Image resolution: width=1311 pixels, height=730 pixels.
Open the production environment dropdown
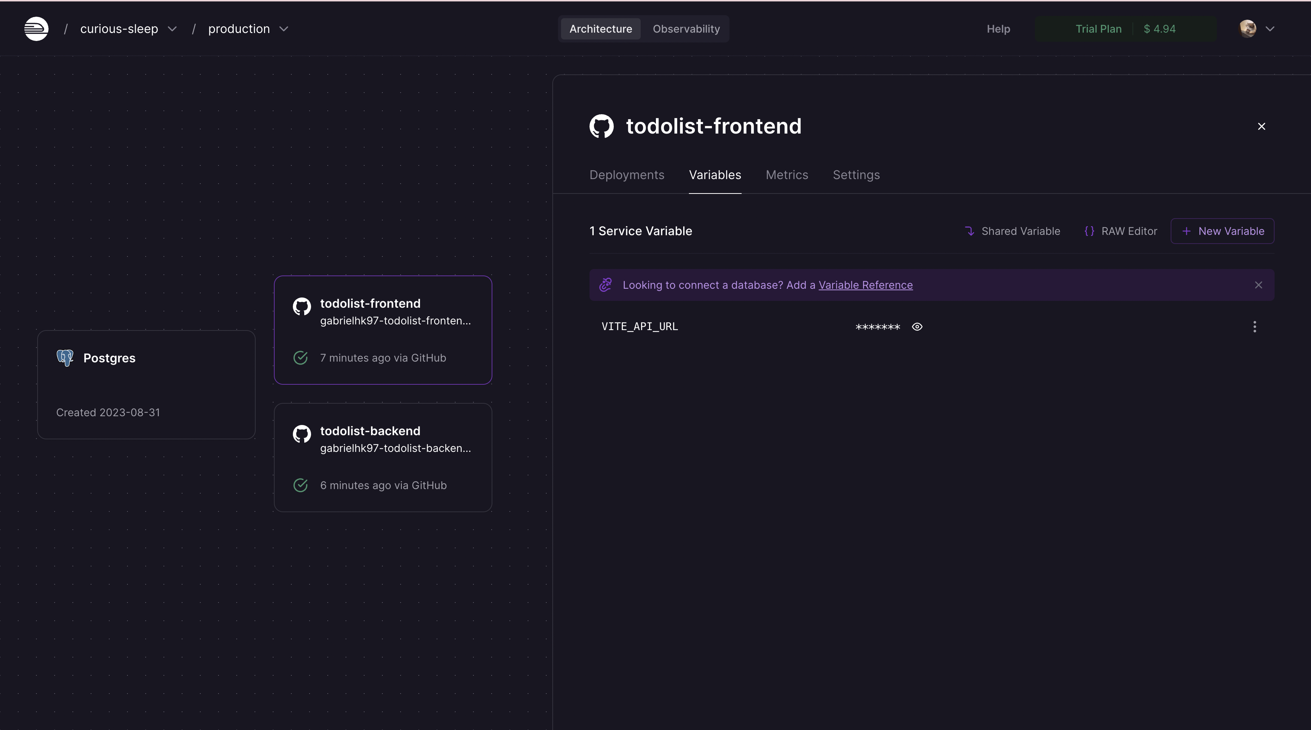pyautogui.click(x=284, y=29)
